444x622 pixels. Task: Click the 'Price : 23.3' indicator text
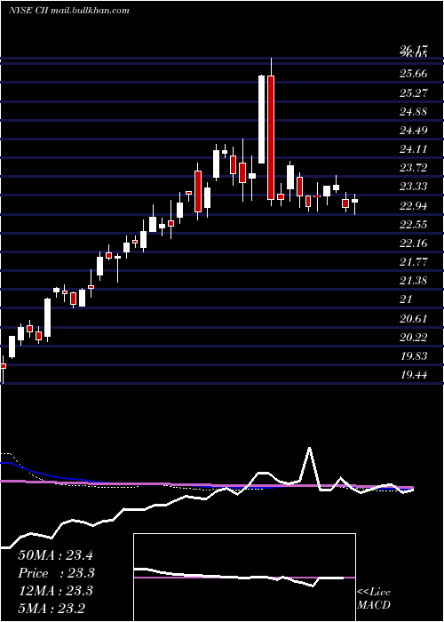pos(56,573)
